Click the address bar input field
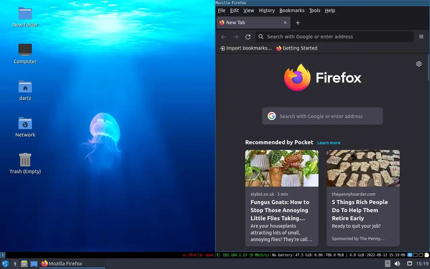430x269 pixels. pos(335,37)
